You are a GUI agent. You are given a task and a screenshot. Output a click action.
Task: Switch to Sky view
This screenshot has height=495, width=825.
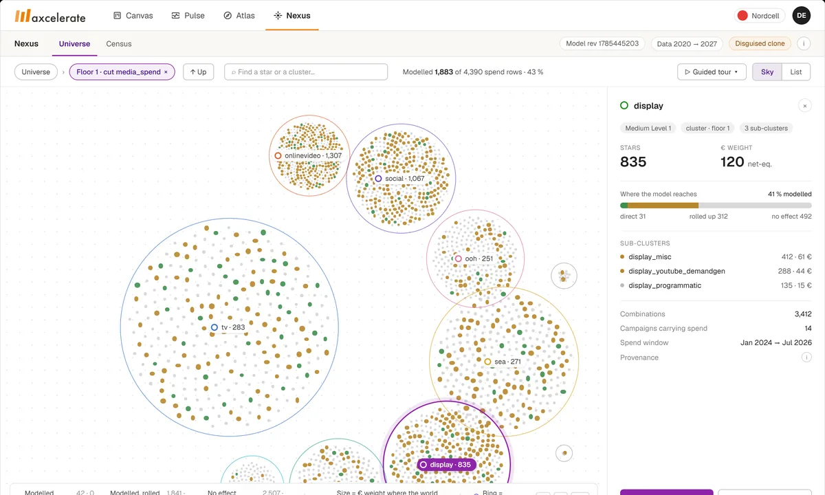767,71
